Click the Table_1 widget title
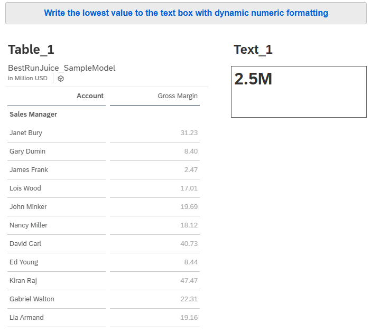 [31, 50]
